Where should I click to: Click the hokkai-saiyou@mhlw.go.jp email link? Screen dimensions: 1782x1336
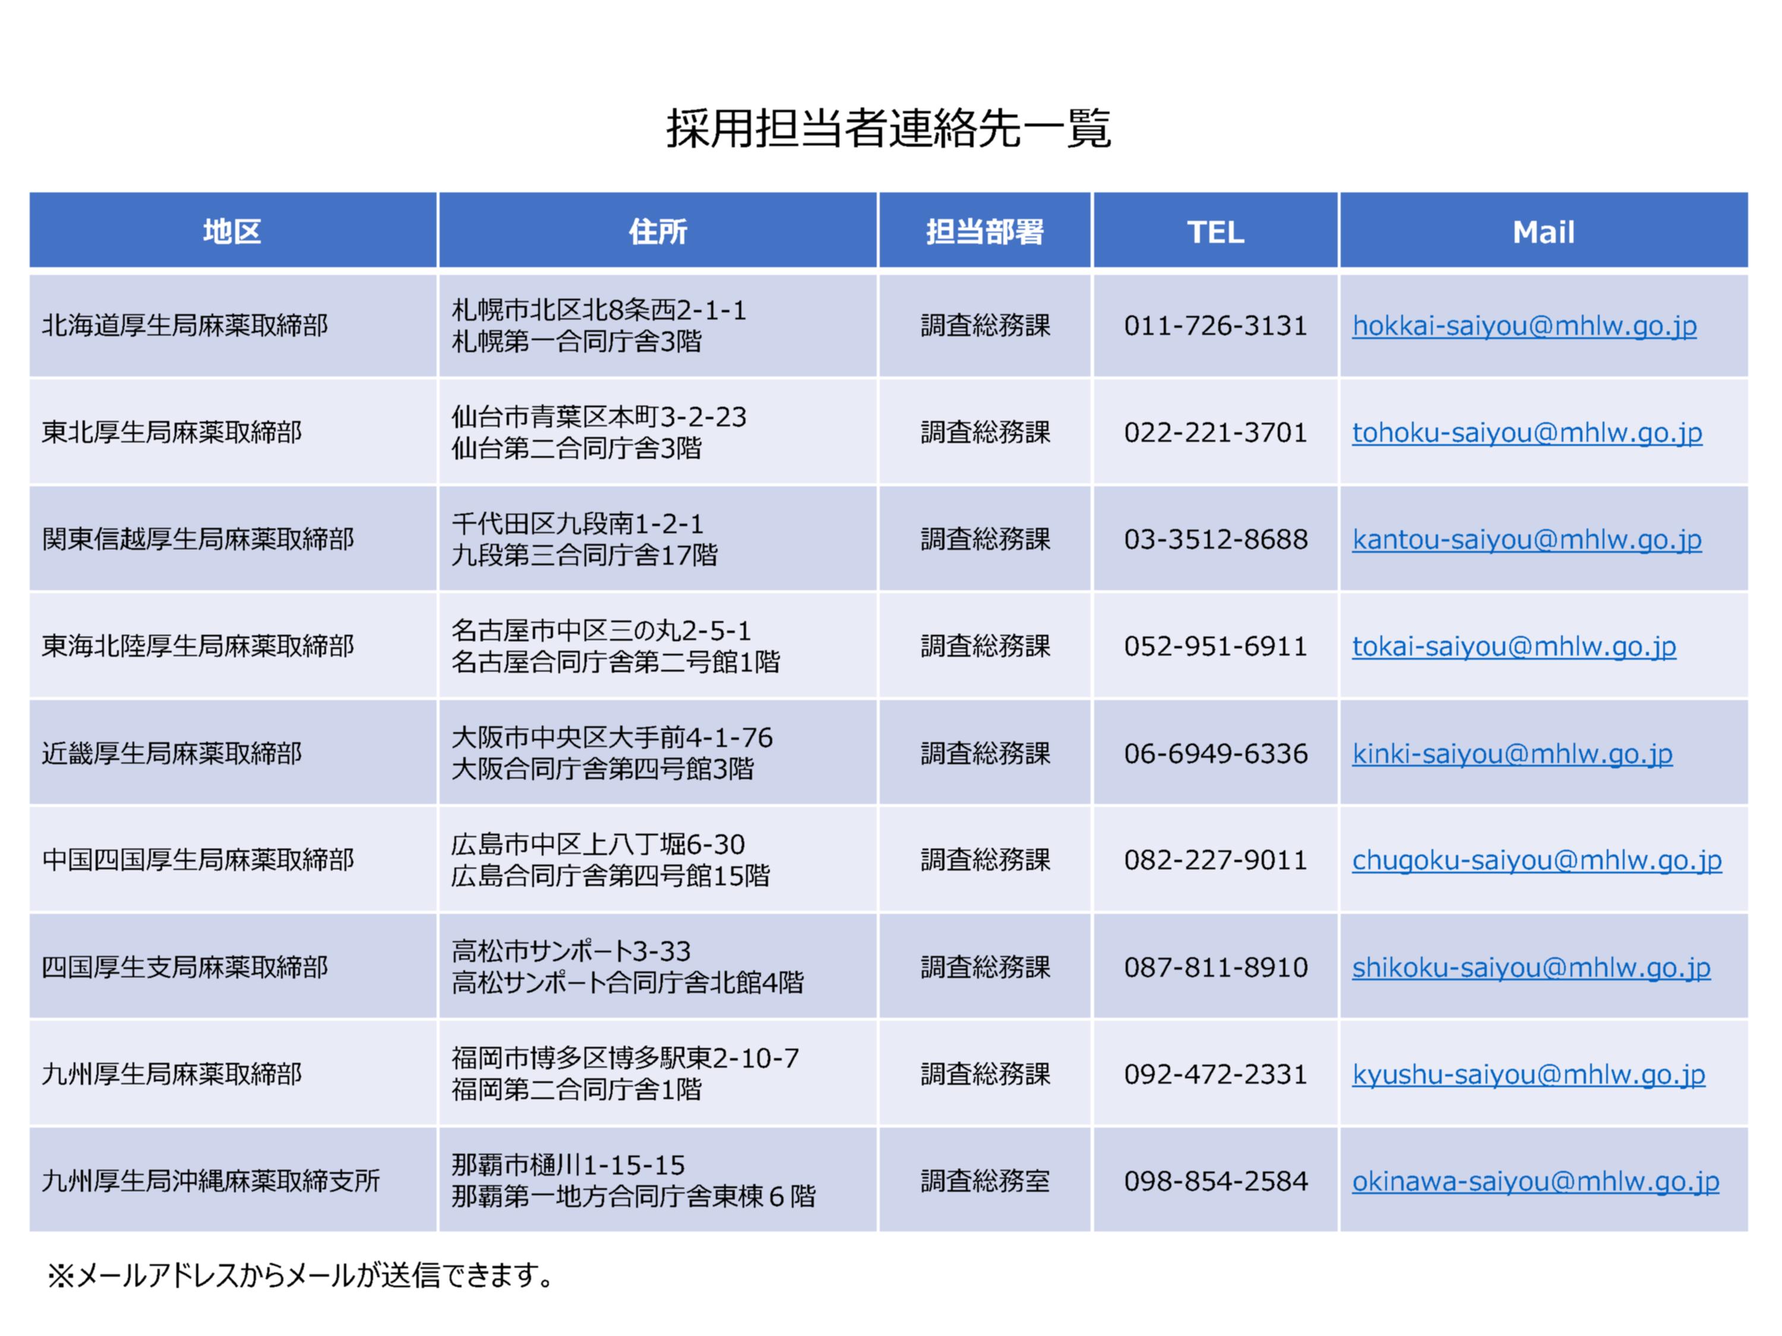[1524, 326]
